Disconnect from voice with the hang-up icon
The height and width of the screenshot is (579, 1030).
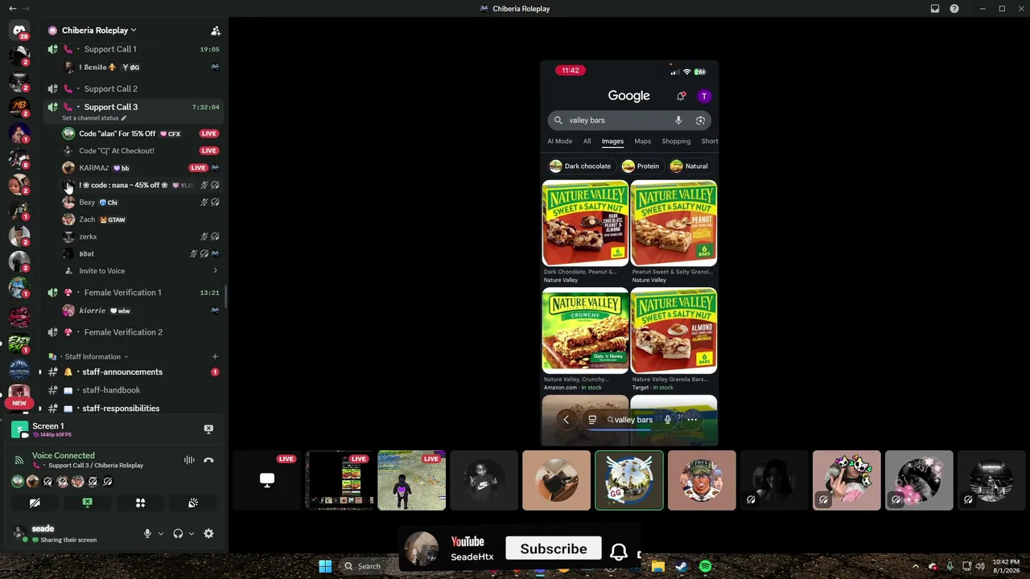(208, 460)
